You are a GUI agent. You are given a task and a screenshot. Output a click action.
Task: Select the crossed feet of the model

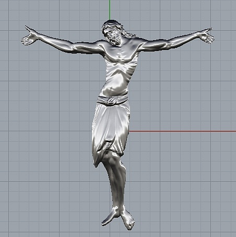[119, 218]
